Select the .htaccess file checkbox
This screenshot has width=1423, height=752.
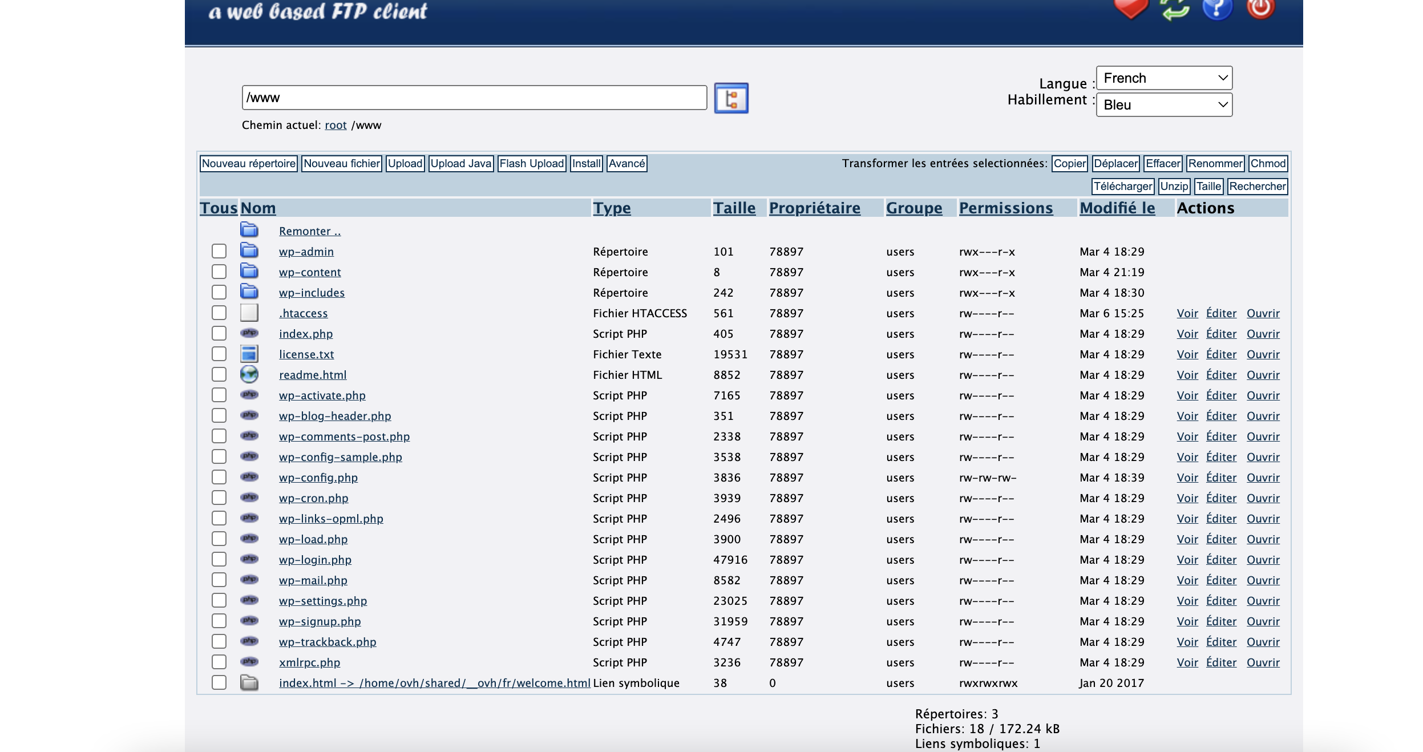coord(219,313)
